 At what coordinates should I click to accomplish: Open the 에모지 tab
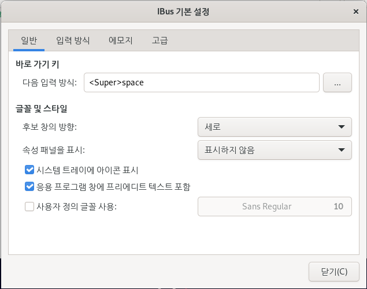(121, 40)
